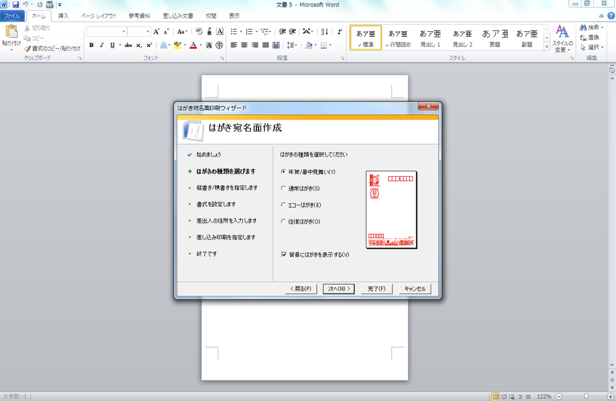Align text left
The image size is (616, 402).
[x=234, y=45]
